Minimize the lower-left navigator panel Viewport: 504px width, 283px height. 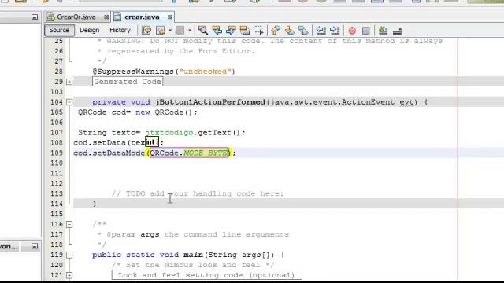pyautogui.click(x=35, y=246)
